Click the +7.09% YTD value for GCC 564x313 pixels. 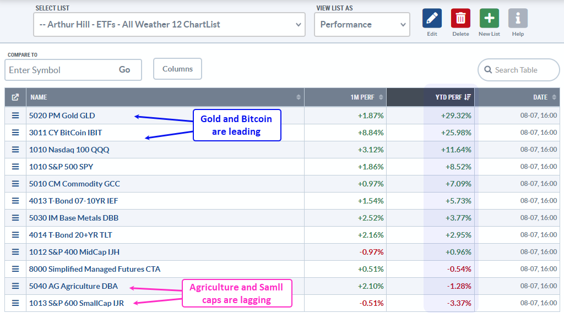[458, 184]
